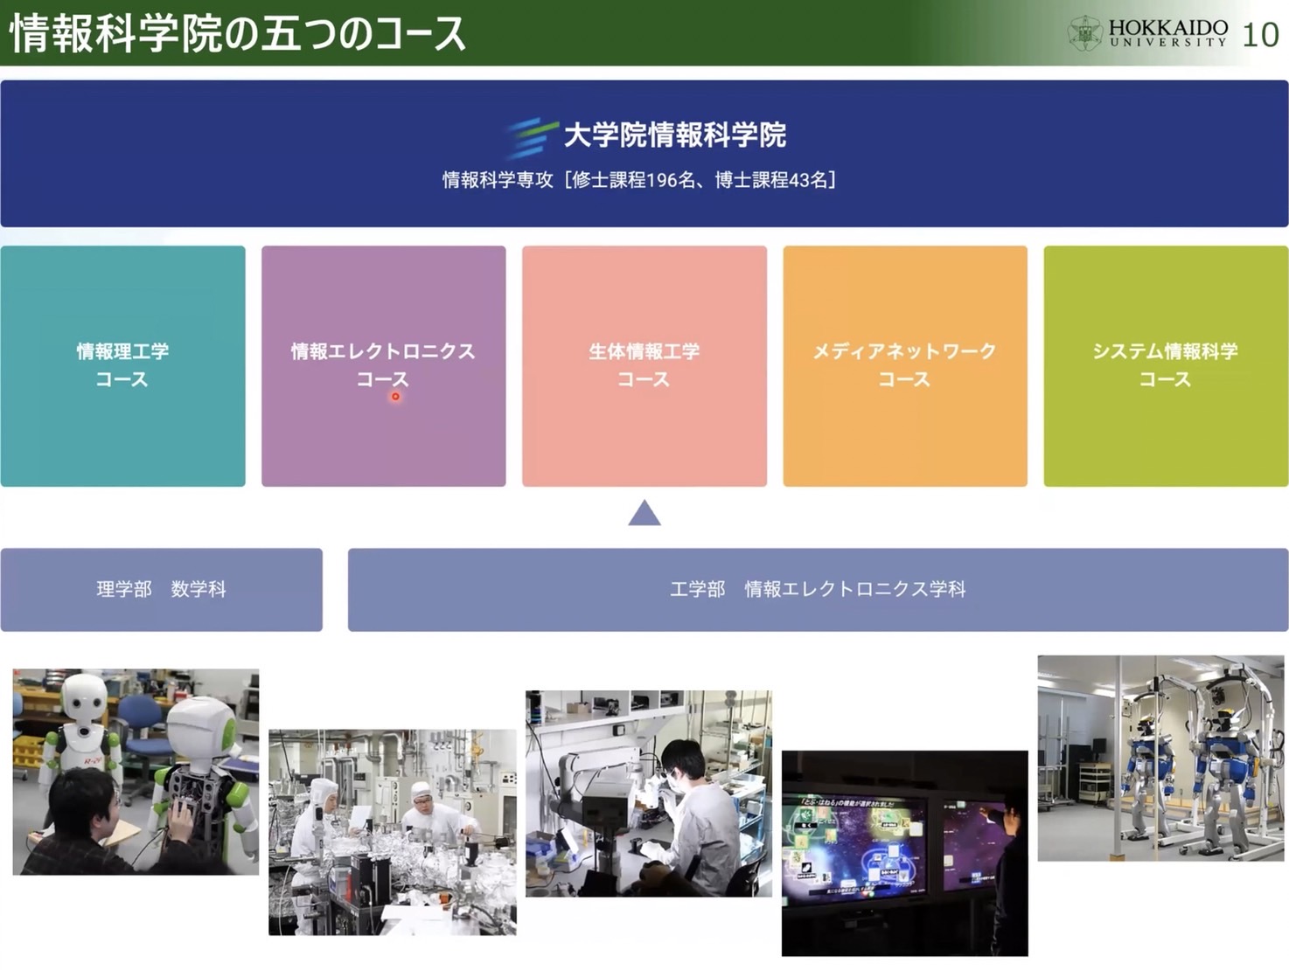Screen dimensions: 1289x970
Task: Open the microscope lab worker photo
Action: [648, 793]
